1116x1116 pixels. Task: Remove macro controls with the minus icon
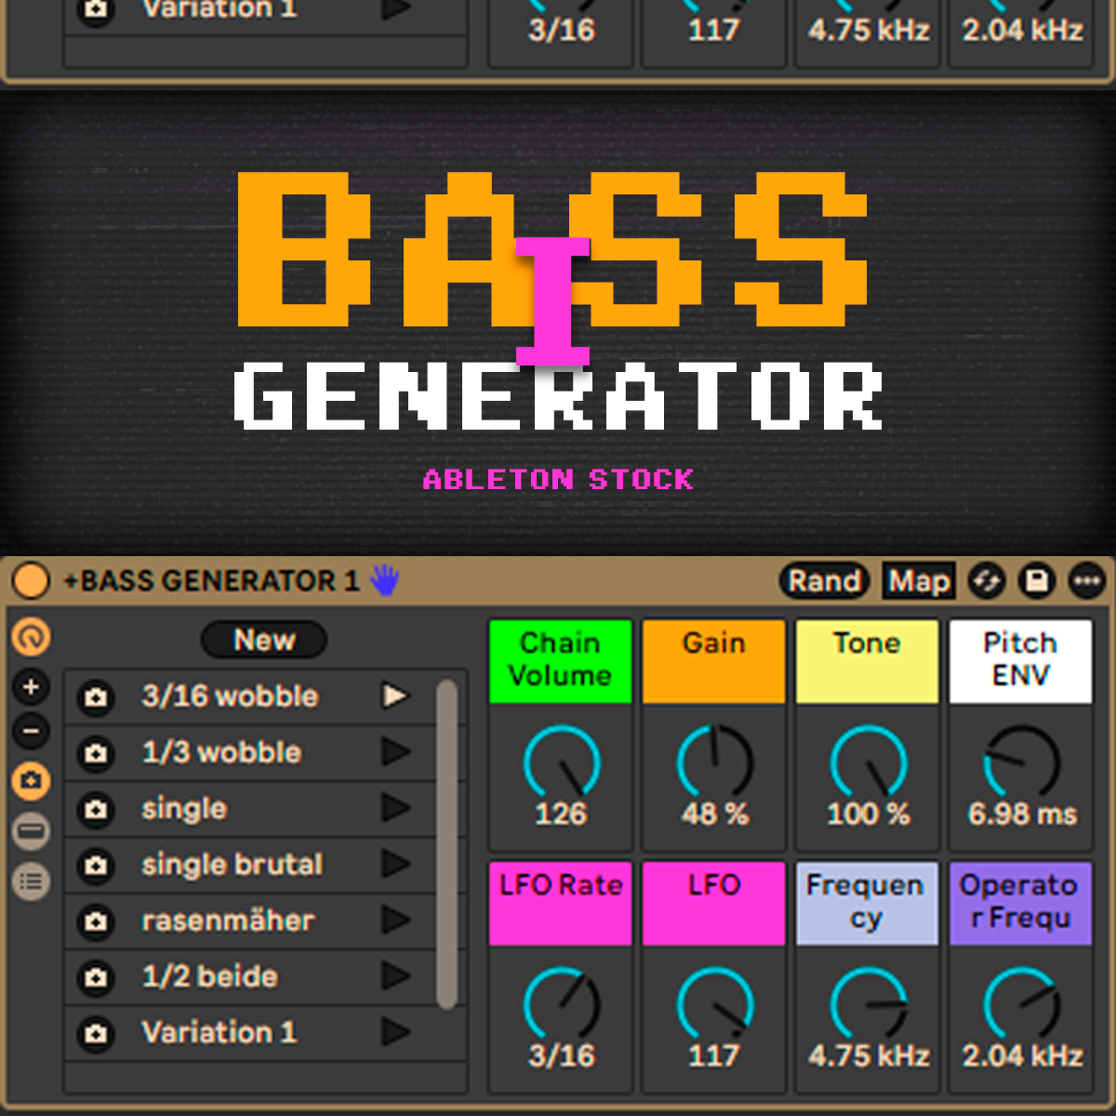click(x=31, y=731)
